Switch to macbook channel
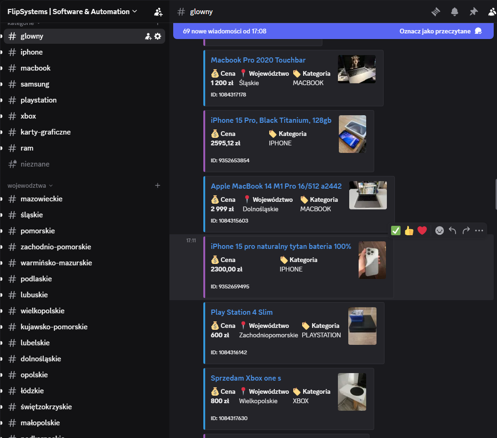 point(84,68)
